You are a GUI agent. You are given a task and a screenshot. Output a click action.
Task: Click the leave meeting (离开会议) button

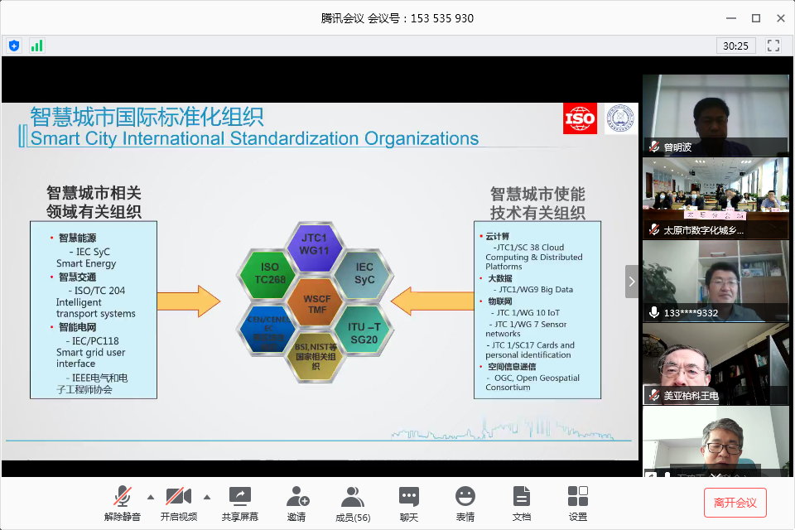[735, 503]
